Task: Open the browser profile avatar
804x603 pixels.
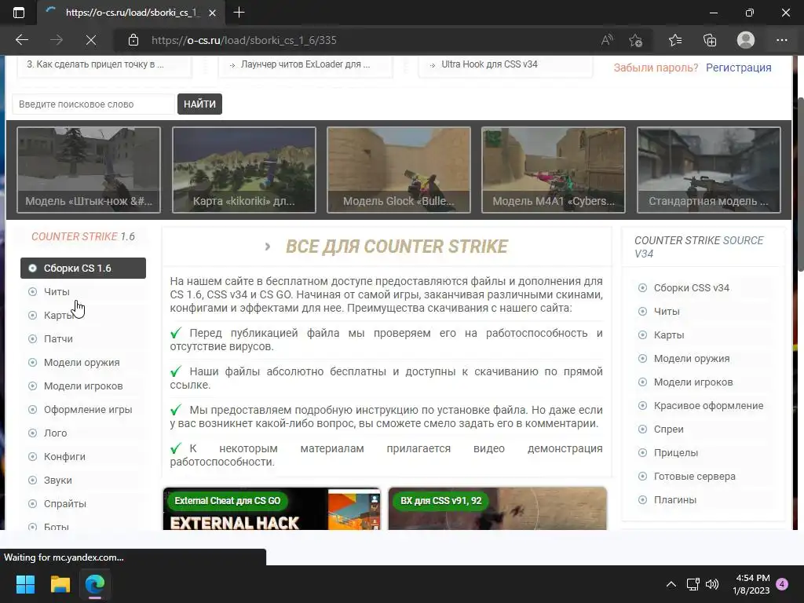Action: (x=746, y=40)
